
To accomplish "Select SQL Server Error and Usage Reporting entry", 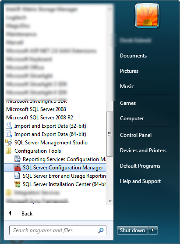I will click(64, 176).
